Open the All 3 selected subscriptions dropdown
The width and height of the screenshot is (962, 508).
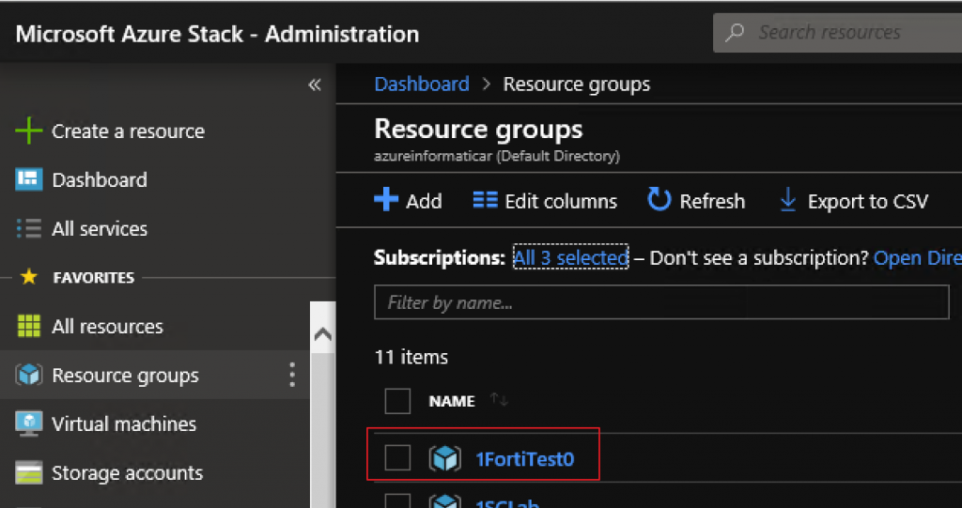[x=570, y=257]
